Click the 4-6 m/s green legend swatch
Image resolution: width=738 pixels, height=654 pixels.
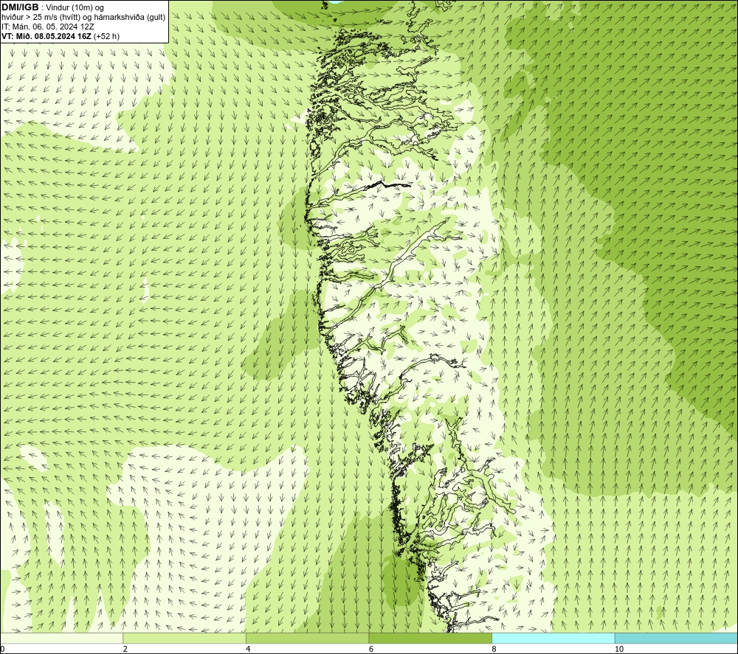307,638
